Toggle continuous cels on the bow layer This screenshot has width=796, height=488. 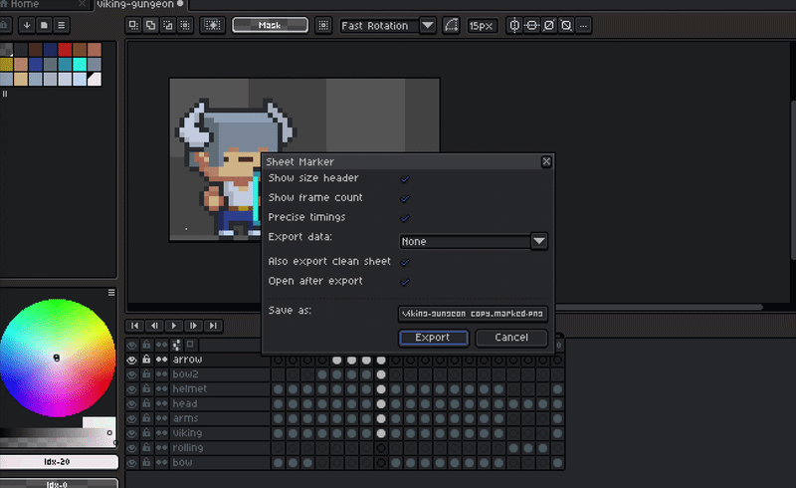click(161, 462)
